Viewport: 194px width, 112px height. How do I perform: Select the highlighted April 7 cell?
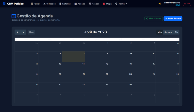click(x=73, y=57)
